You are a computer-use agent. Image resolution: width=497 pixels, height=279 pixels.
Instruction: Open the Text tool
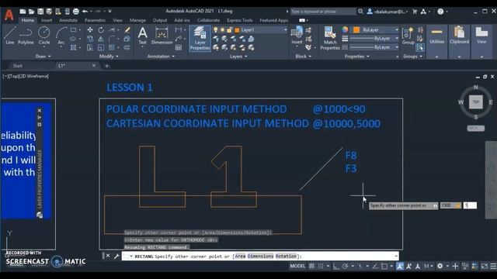(143, 36)
